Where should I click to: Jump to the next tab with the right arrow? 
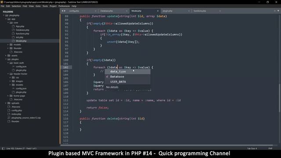point(65,11)
